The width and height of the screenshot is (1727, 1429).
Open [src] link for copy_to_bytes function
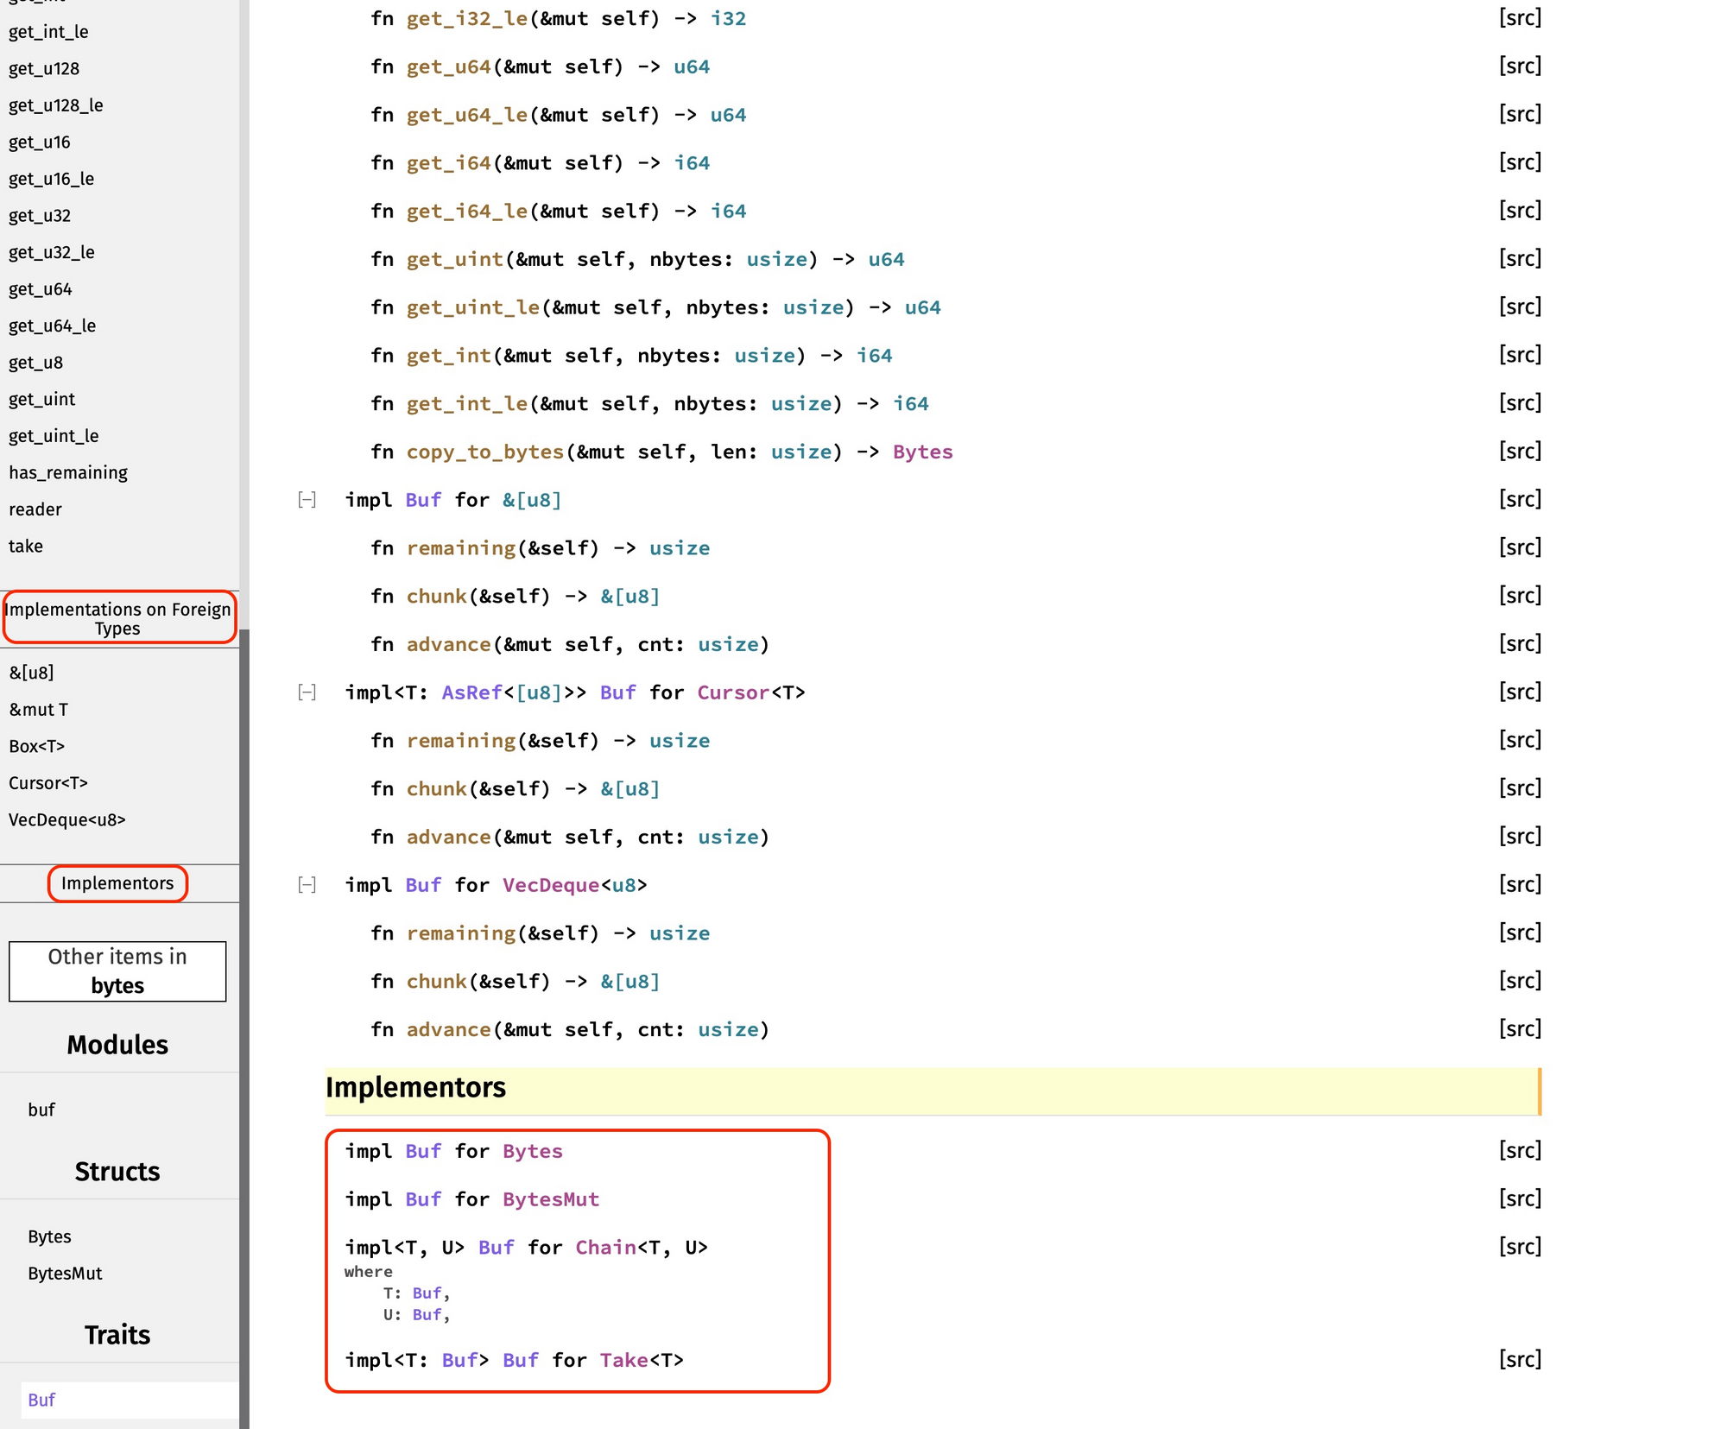1519,452
